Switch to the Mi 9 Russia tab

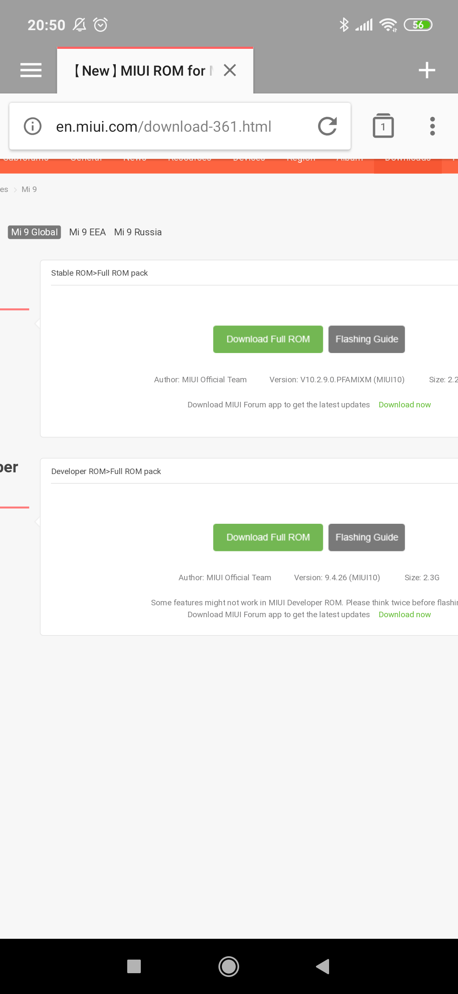point(138,232)
